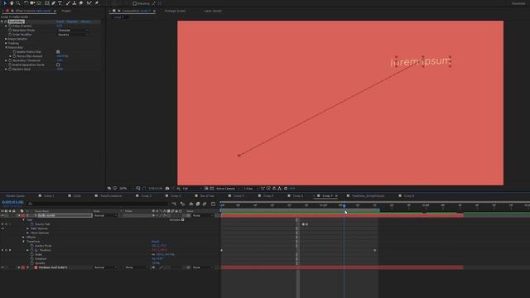Click the Animate circle button on Text row
The image size is (530, 298).
[183, 220]
